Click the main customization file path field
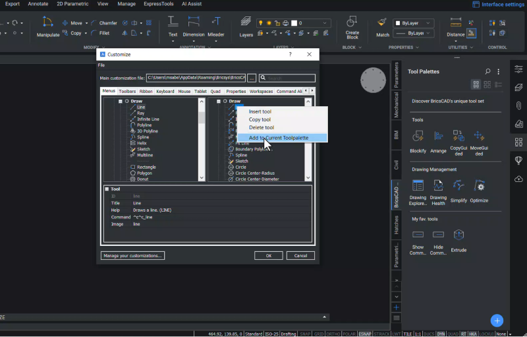 (x=196, y=78)
